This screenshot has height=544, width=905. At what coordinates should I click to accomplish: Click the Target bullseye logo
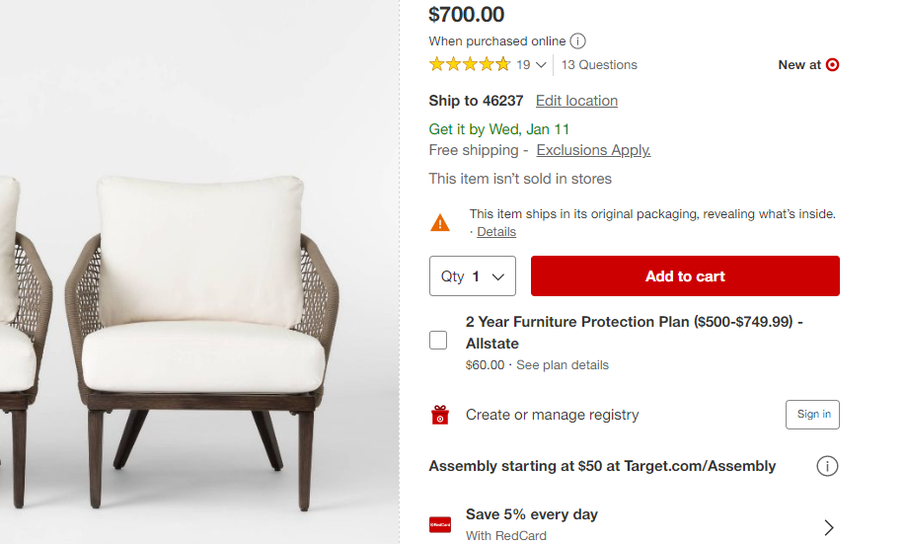pyautogui.click(x=832, y=65)
